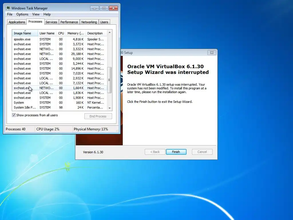Sort by Image Name column header
This screenshot has width=293, height=220.
point(25,33)
